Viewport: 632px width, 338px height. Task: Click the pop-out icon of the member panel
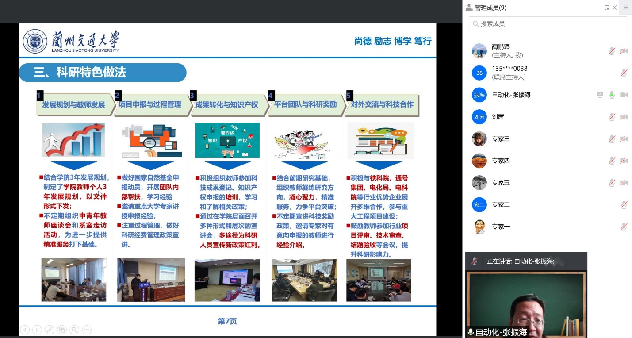607,8
